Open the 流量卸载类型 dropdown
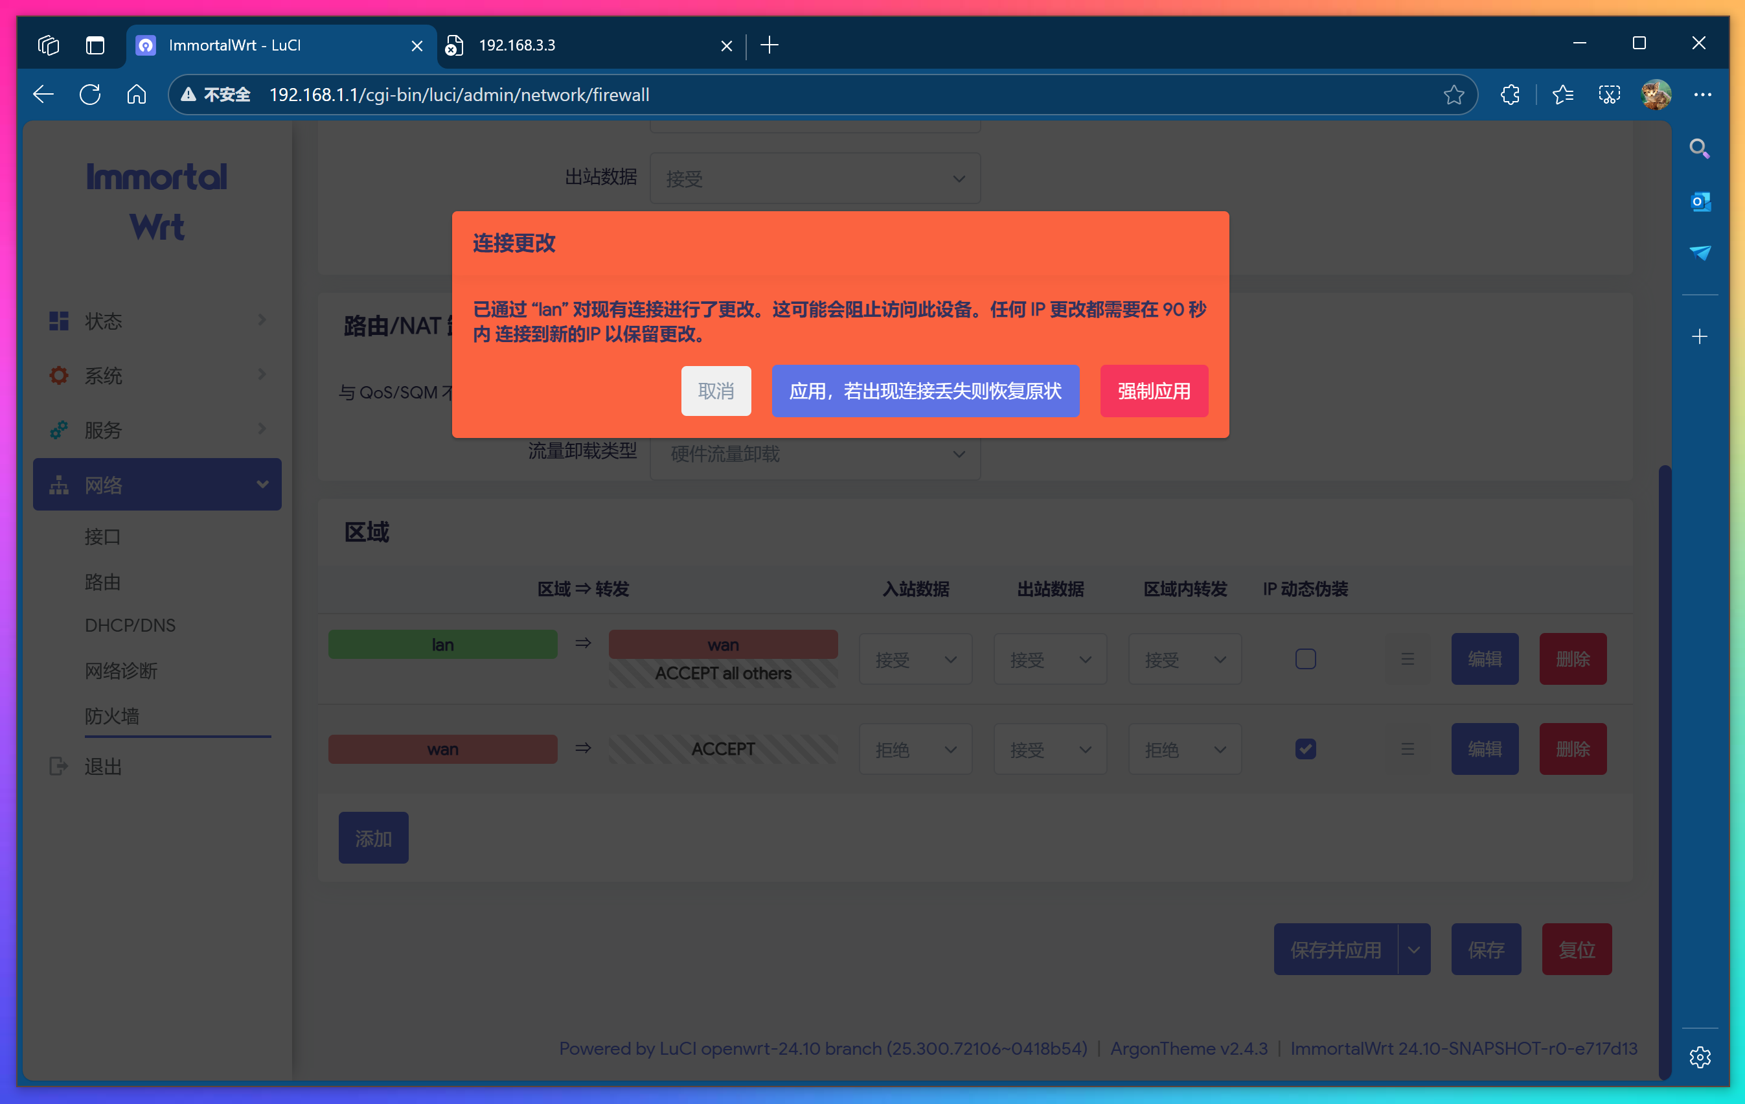This screenshot has height=1104, width=1745. [x=814, y=455]
